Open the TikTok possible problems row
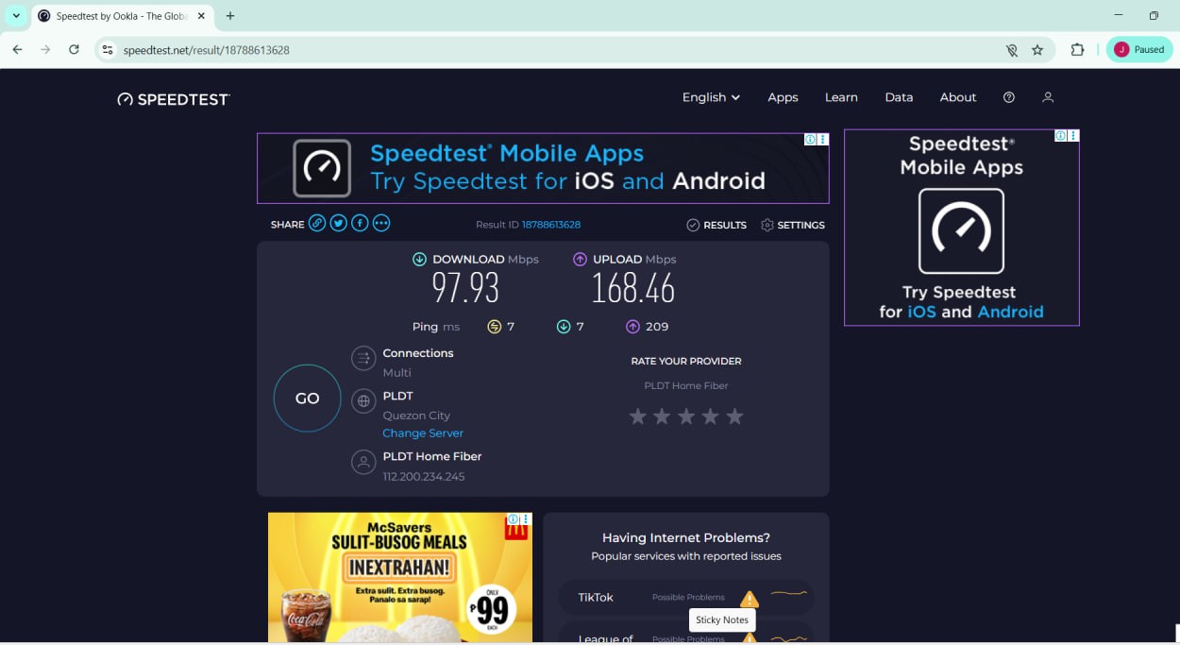The image size is (1180, 645). pyautogui.click(x=686, y=598)
